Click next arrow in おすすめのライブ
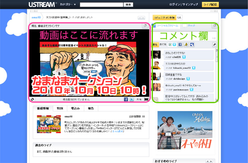This screenshot has height=163, width=248. (x=211, y=161)
